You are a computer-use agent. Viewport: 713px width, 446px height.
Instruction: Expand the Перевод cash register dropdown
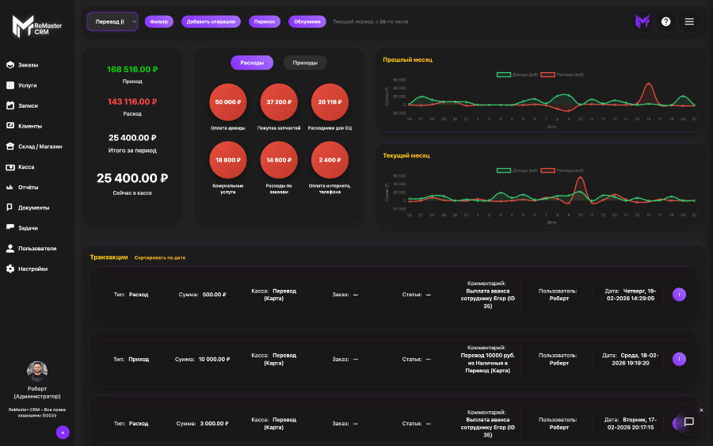112,21
